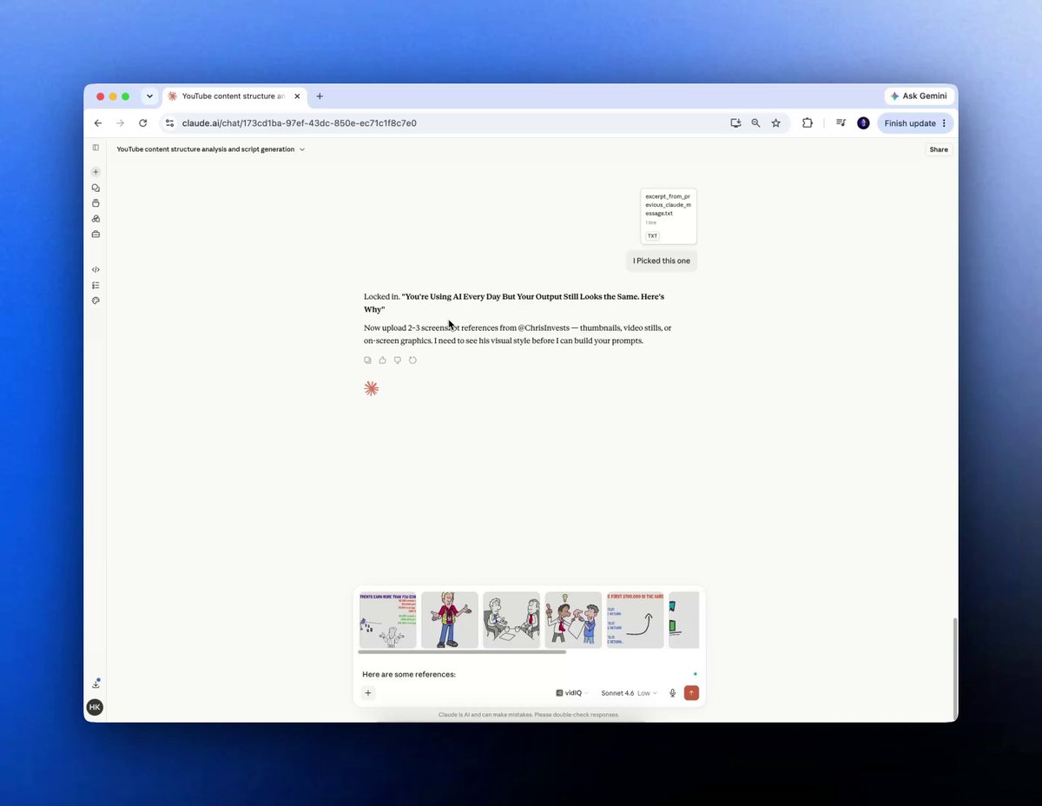Give thumbs up to the response
The image size is (1042, 806).
coord(382,360)
